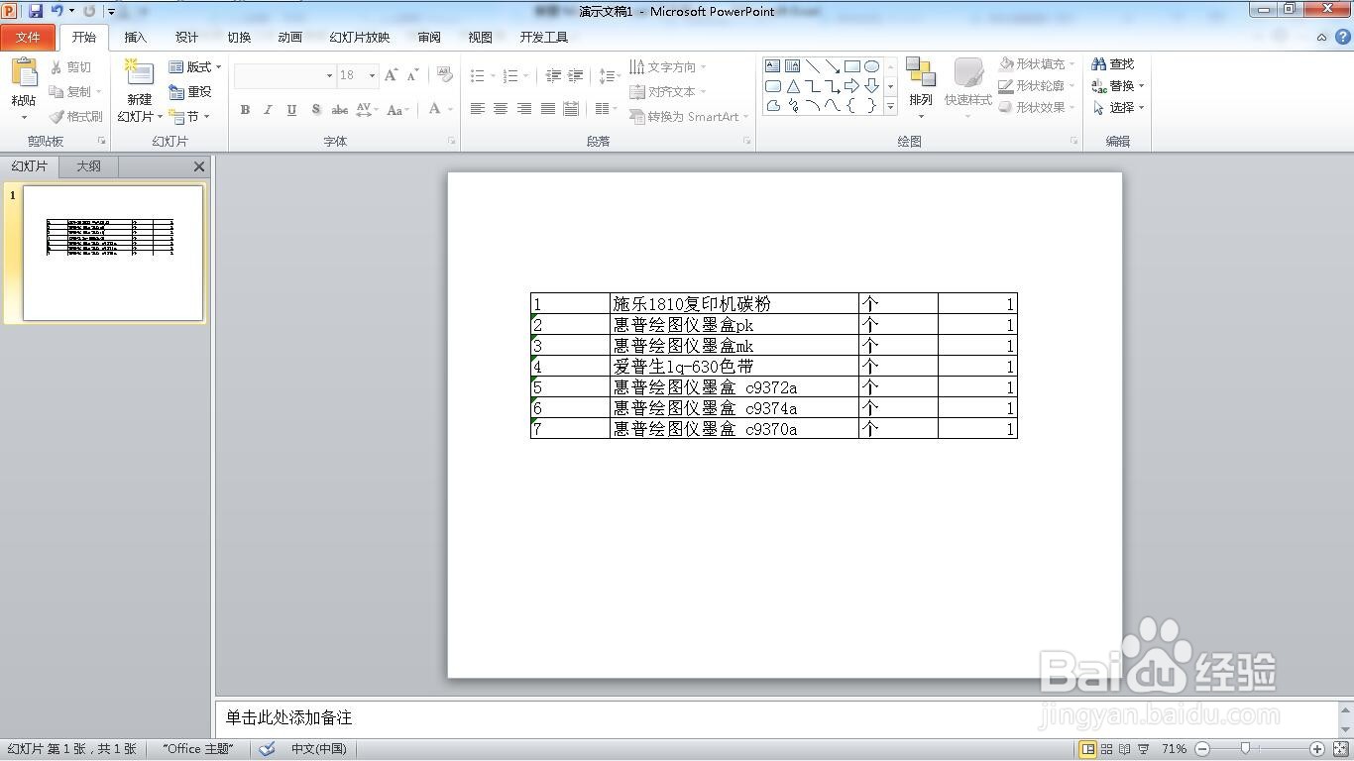This screenshot has width=1354, height=761.
Task: Click the zoom slider handle
Action: (x=1246, y=749)
